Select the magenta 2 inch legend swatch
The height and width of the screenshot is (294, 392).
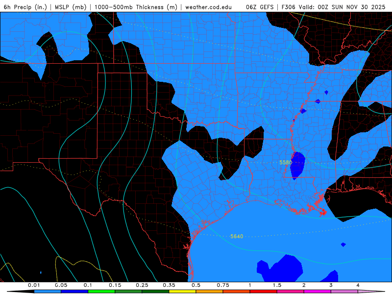coord(318,292)
